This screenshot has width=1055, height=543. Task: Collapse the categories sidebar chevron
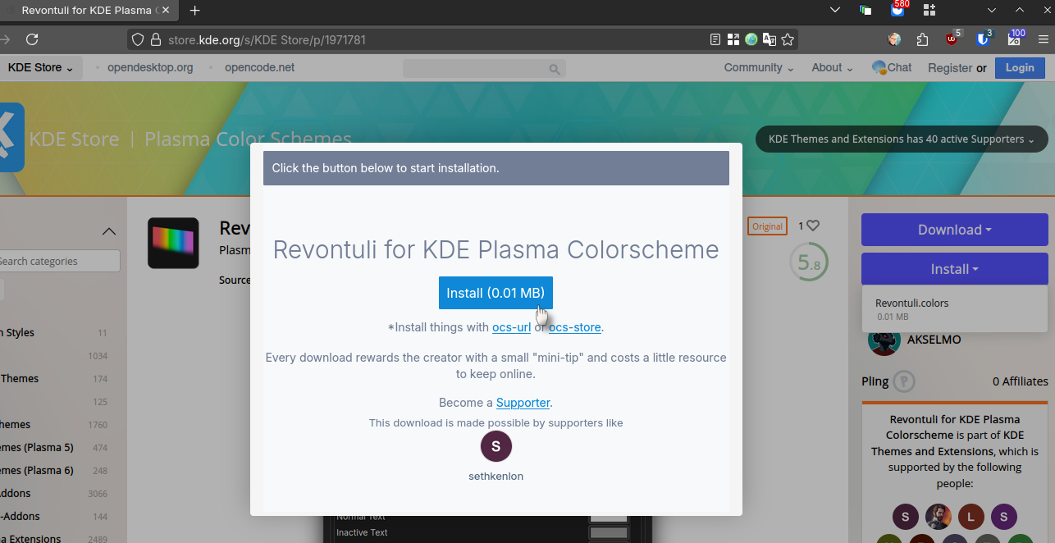point(109,231)
